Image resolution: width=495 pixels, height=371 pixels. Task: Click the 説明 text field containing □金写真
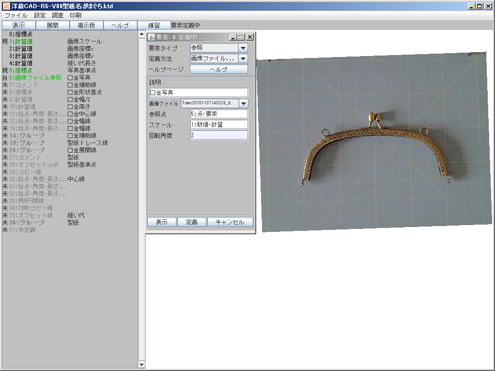[199, 92]
